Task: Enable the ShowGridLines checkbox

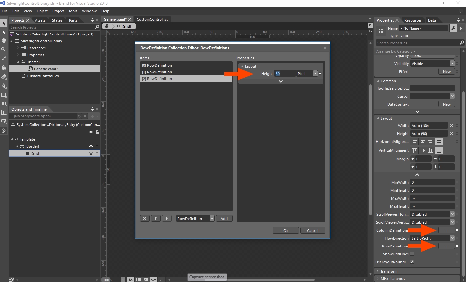Action: coord(412,254)
